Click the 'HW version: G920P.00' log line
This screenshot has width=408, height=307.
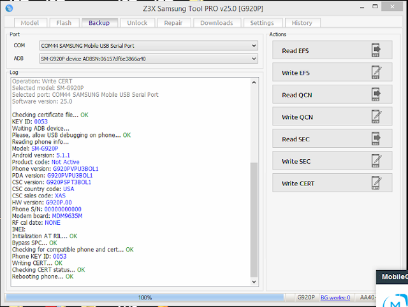[42, 203]
